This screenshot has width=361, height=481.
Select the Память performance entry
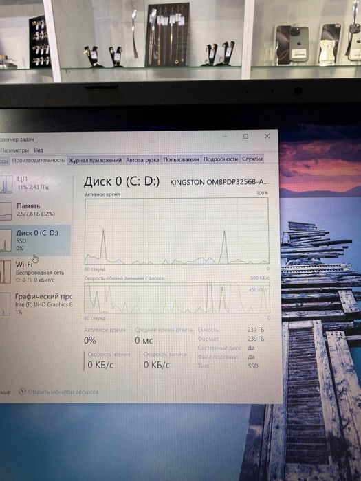coord(35,210)
